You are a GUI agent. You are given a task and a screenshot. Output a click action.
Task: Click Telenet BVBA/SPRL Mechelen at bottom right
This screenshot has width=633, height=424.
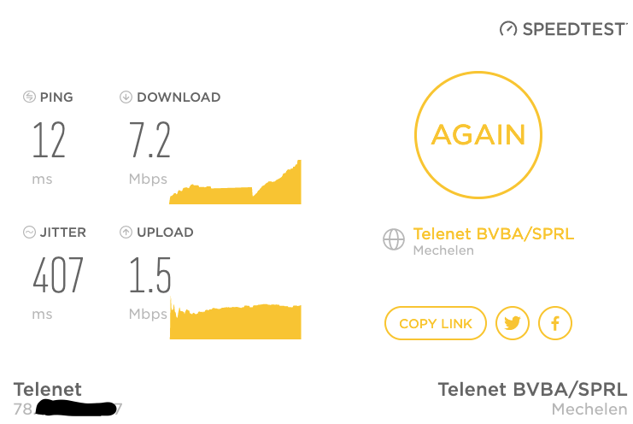tap(532, 399)
